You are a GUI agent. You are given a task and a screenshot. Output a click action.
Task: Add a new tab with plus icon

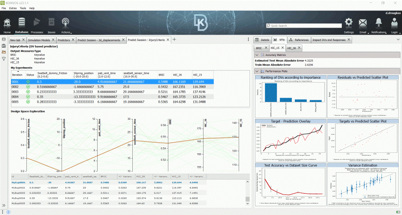click(174, 40)
